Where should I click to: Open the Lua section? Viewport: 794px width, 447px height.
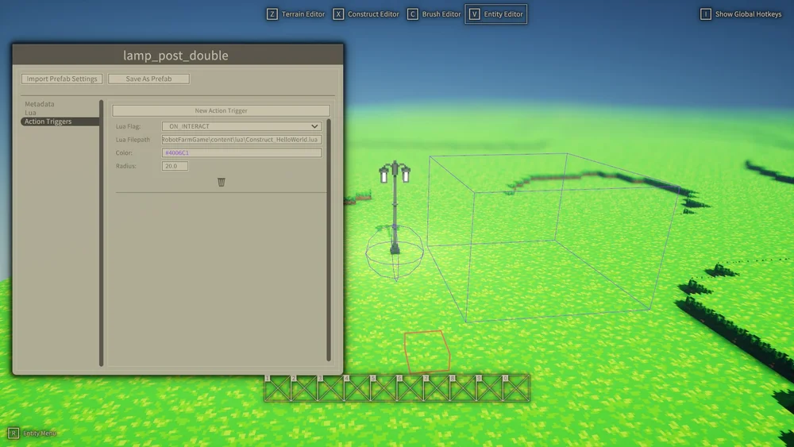[30, 113]
